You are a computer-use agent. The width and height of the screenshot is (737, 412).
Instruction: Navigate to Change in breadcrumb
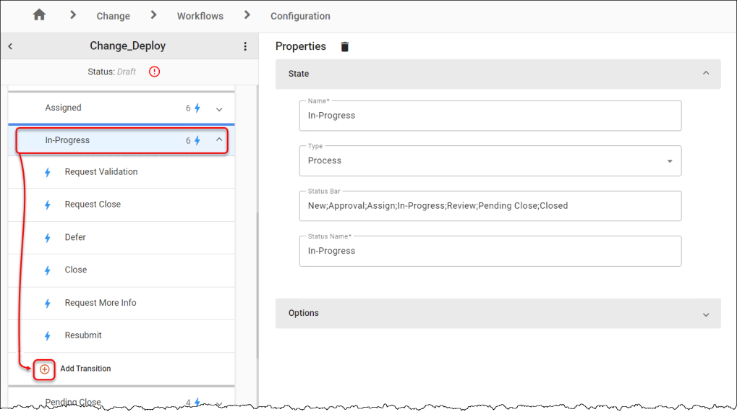[x=114, y=16]
